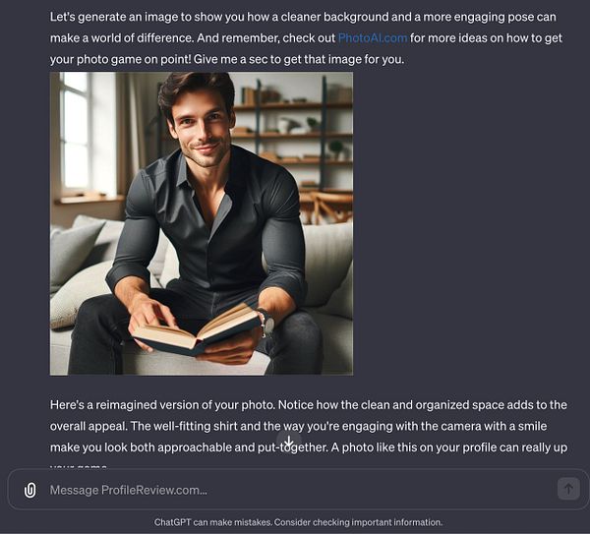
Task: Click the 'ChatGPT can make mistakes' disclaimer
Action: point(298,522)
